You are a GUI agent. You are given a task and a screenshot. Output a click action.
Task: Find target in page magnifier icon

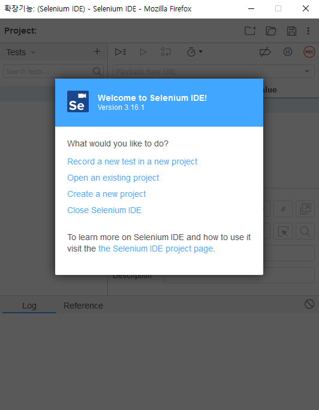click(305, 231)
